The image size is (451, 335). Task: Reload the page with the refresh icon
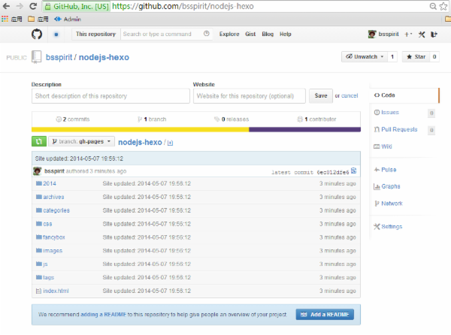tap(33, 6)
